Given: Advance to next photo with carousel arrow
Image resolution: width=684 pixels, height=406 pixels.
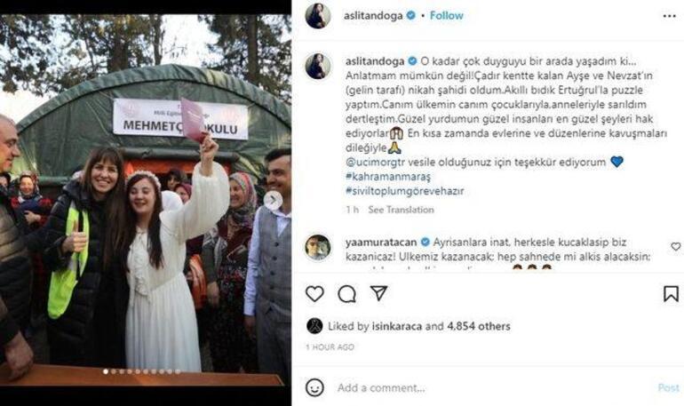Looking at the screenshot, I should (273, 201).
